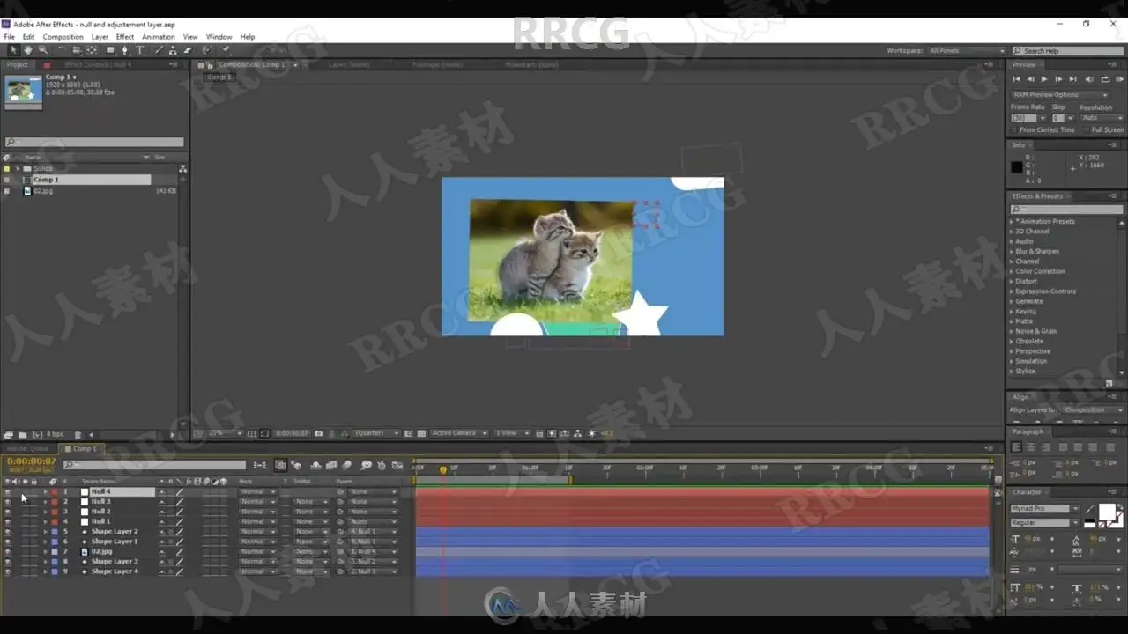Screen dimensions: 1128x634
Task: Hide the 02.jpg layer eye
Action: (x=8, y=552)
